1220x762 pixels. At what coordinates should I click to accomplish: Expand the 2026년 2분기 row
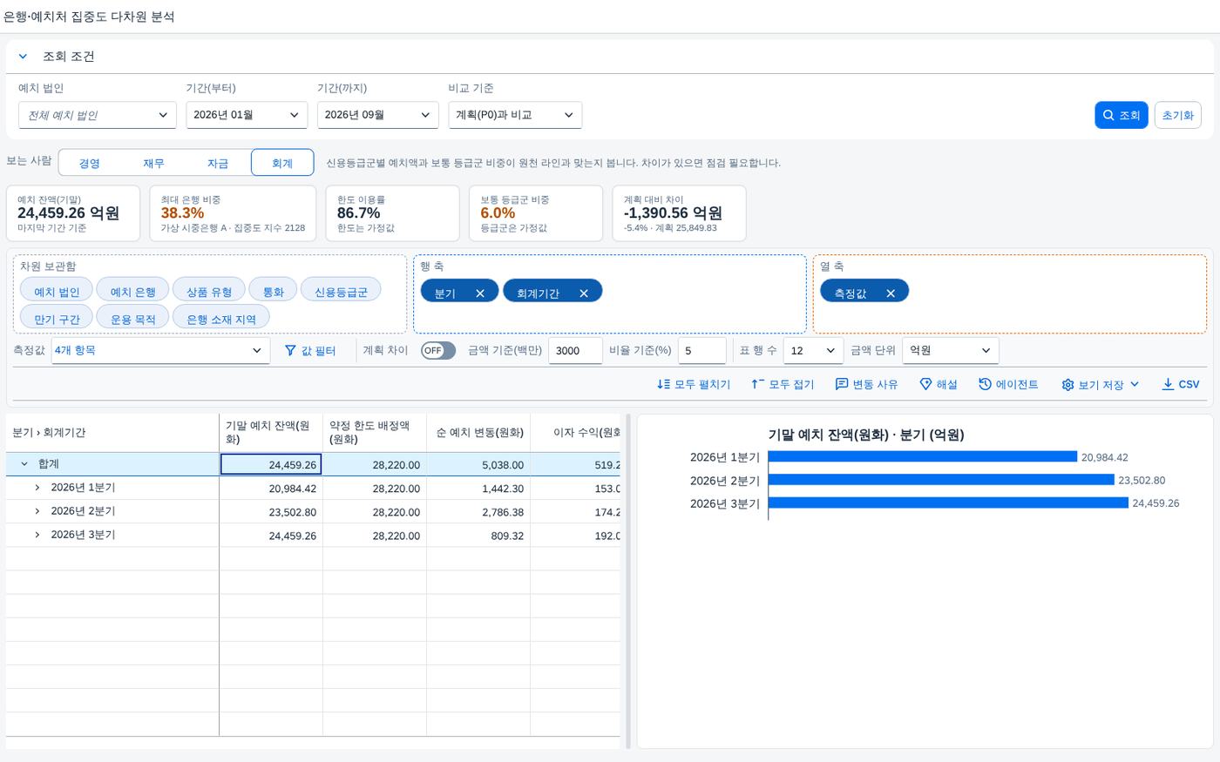click(x=37, y=511)
